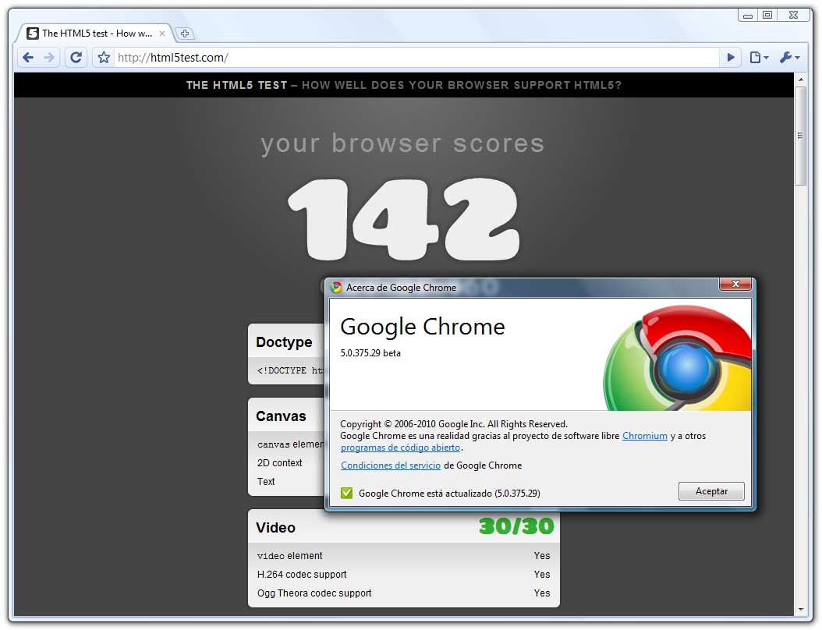Viewport: 822px width, 630px height.
Task: Reload the page with the refresh icon
Action: 76,57
